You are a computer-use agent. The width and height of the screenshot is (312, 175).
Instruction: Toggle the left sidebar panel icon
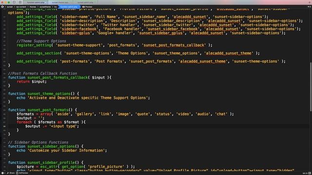pos(14,2)
